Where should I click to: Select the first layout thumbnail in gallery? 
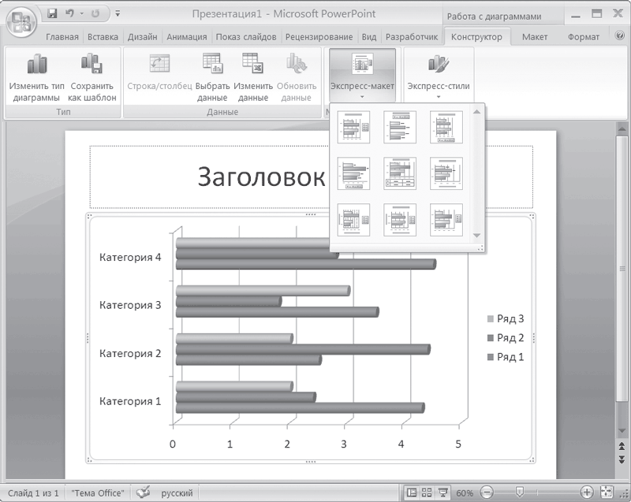(x=353, y=127)
